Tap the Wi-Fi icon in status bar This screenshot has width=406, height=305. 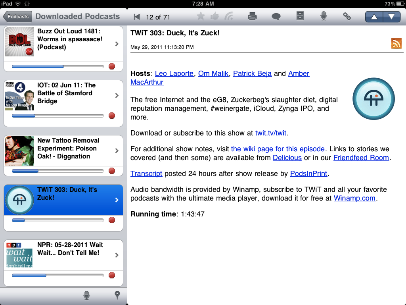[x=18, y=4]
